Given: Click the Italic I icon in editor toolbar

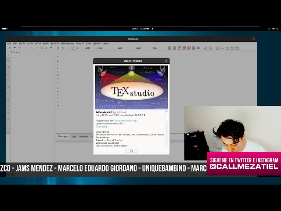Looking at the screenshot, I should click(58, 65).
